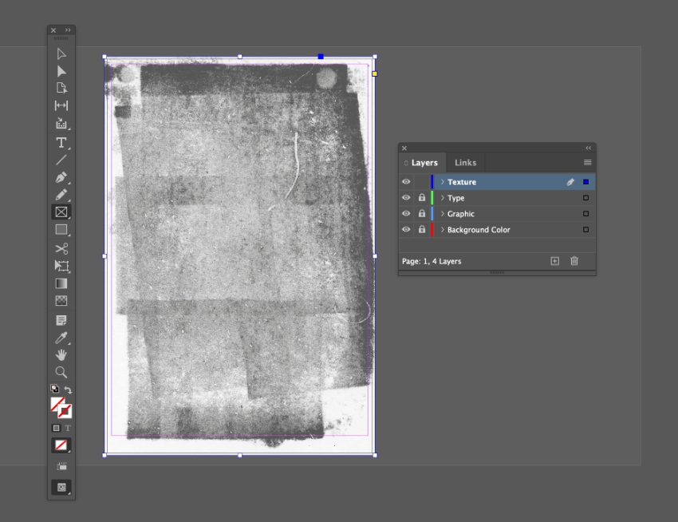The image size is (678, 522).
Task: Select the Texture layer row
Action: (x=497, y=182)
